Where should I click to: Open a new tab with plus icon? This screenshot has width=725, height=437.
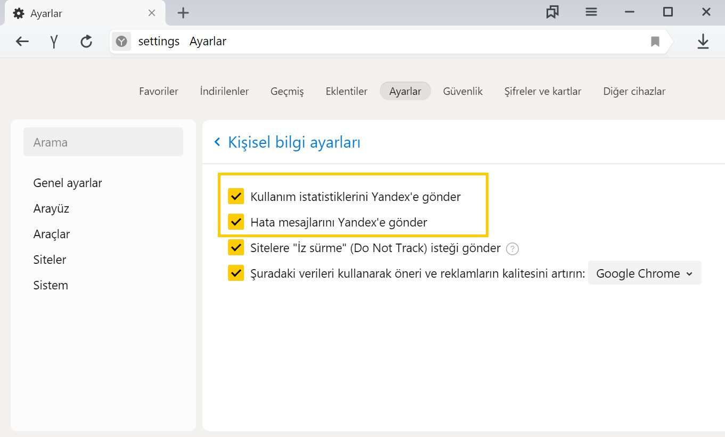183,13
